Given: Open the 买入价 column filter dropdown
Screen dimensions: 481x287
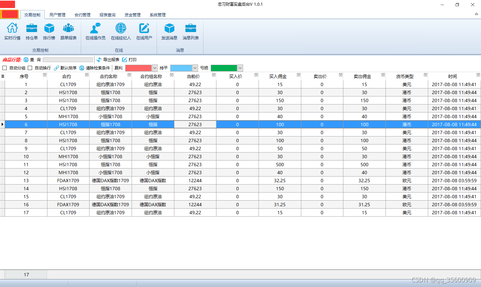Looking at the screenshot, I should click(256, 75).
